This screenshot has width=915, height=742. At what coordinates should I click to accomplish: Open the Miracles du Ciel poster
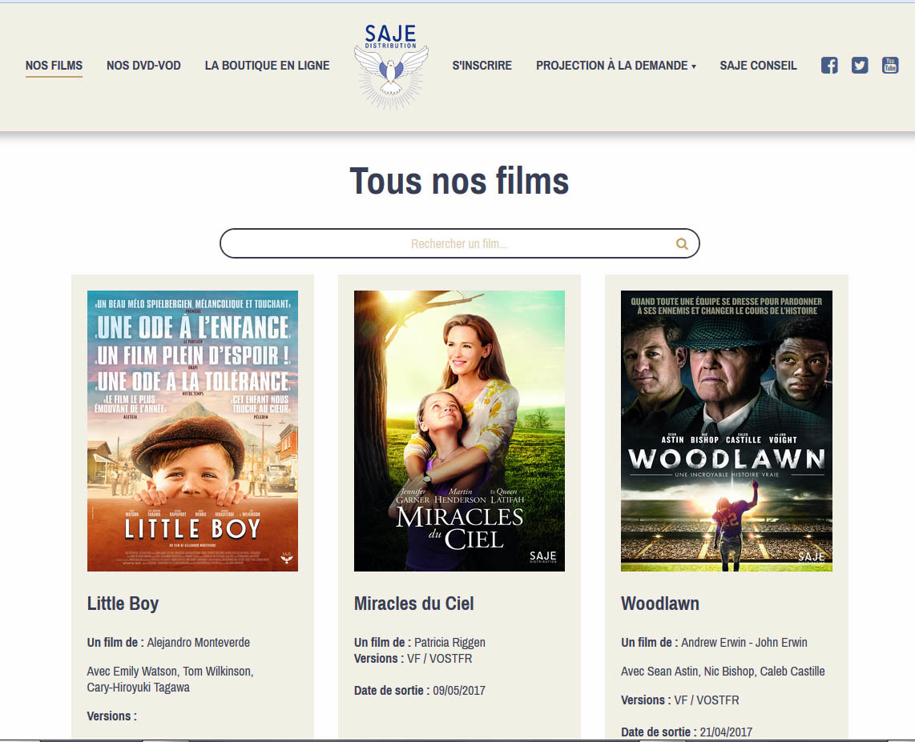[x=459, y=431]
